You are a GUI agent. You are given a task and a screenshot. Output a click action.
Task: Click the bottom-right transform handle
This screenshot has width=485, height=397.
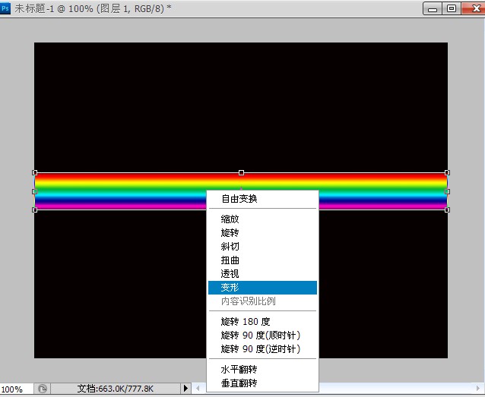(x=447, y=210)
